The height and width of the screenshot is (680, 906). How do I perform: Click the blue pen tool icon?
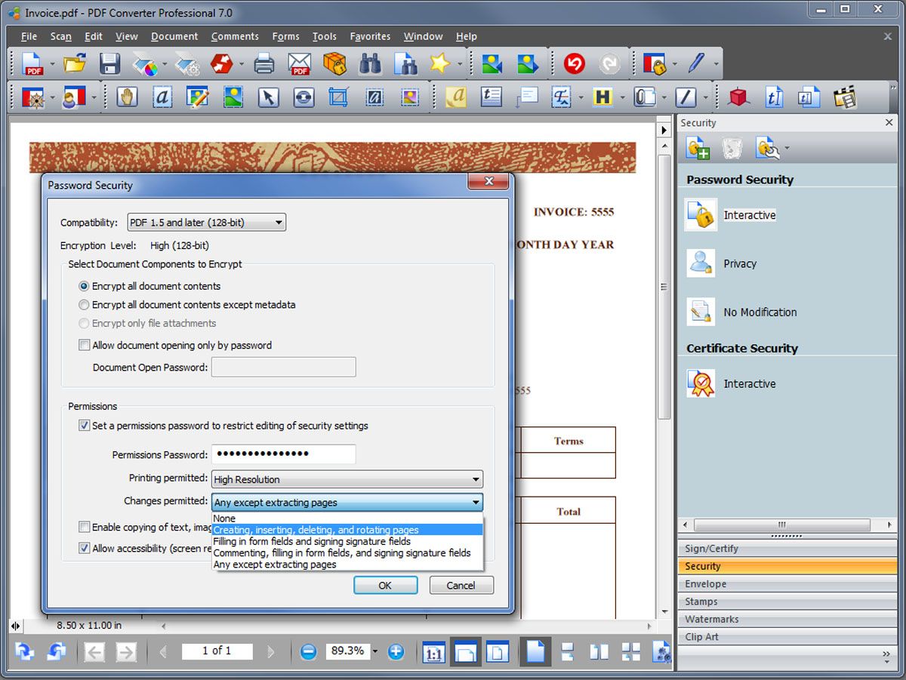point(695,63)
